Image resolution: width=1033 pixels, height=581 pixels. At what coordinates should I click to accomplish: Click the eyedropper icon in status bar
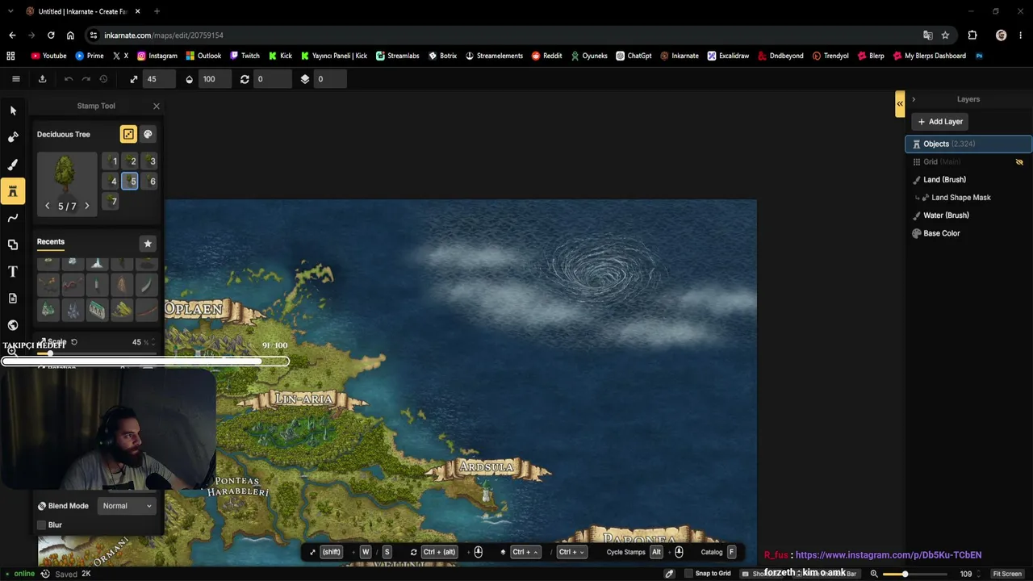[669, 574]
